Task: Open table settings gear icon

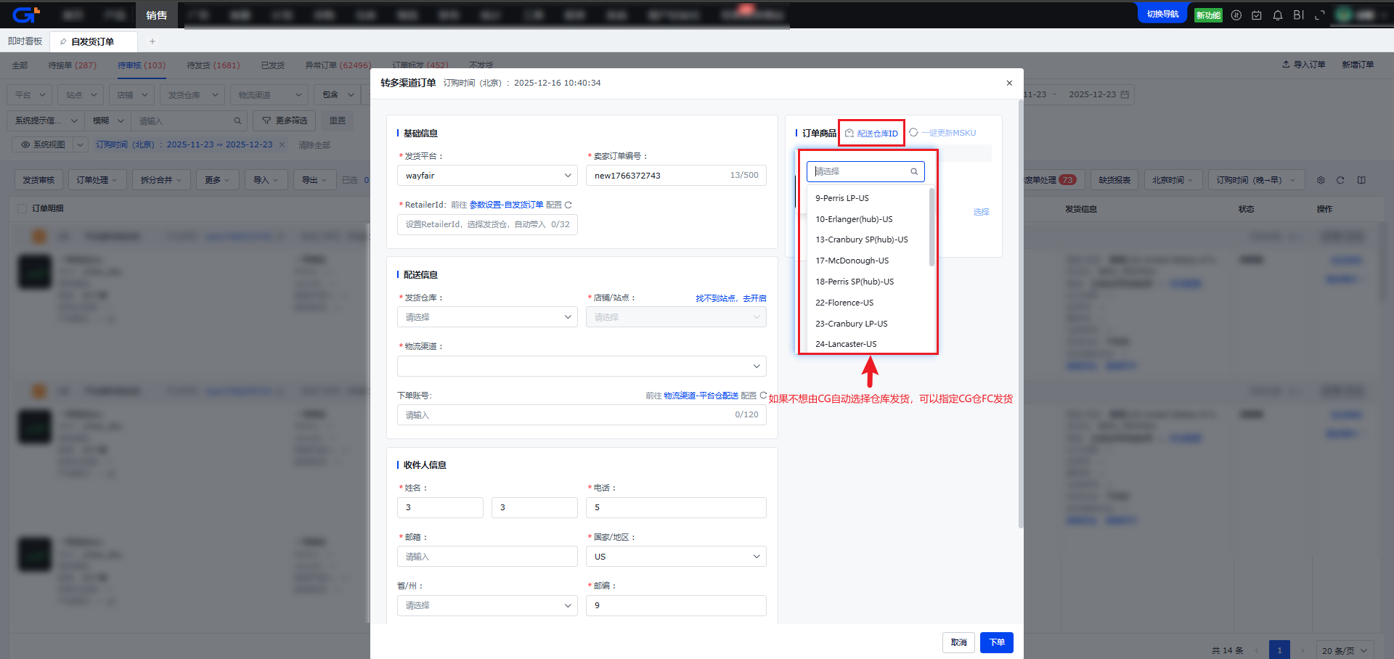Action: coord(1321,180)
